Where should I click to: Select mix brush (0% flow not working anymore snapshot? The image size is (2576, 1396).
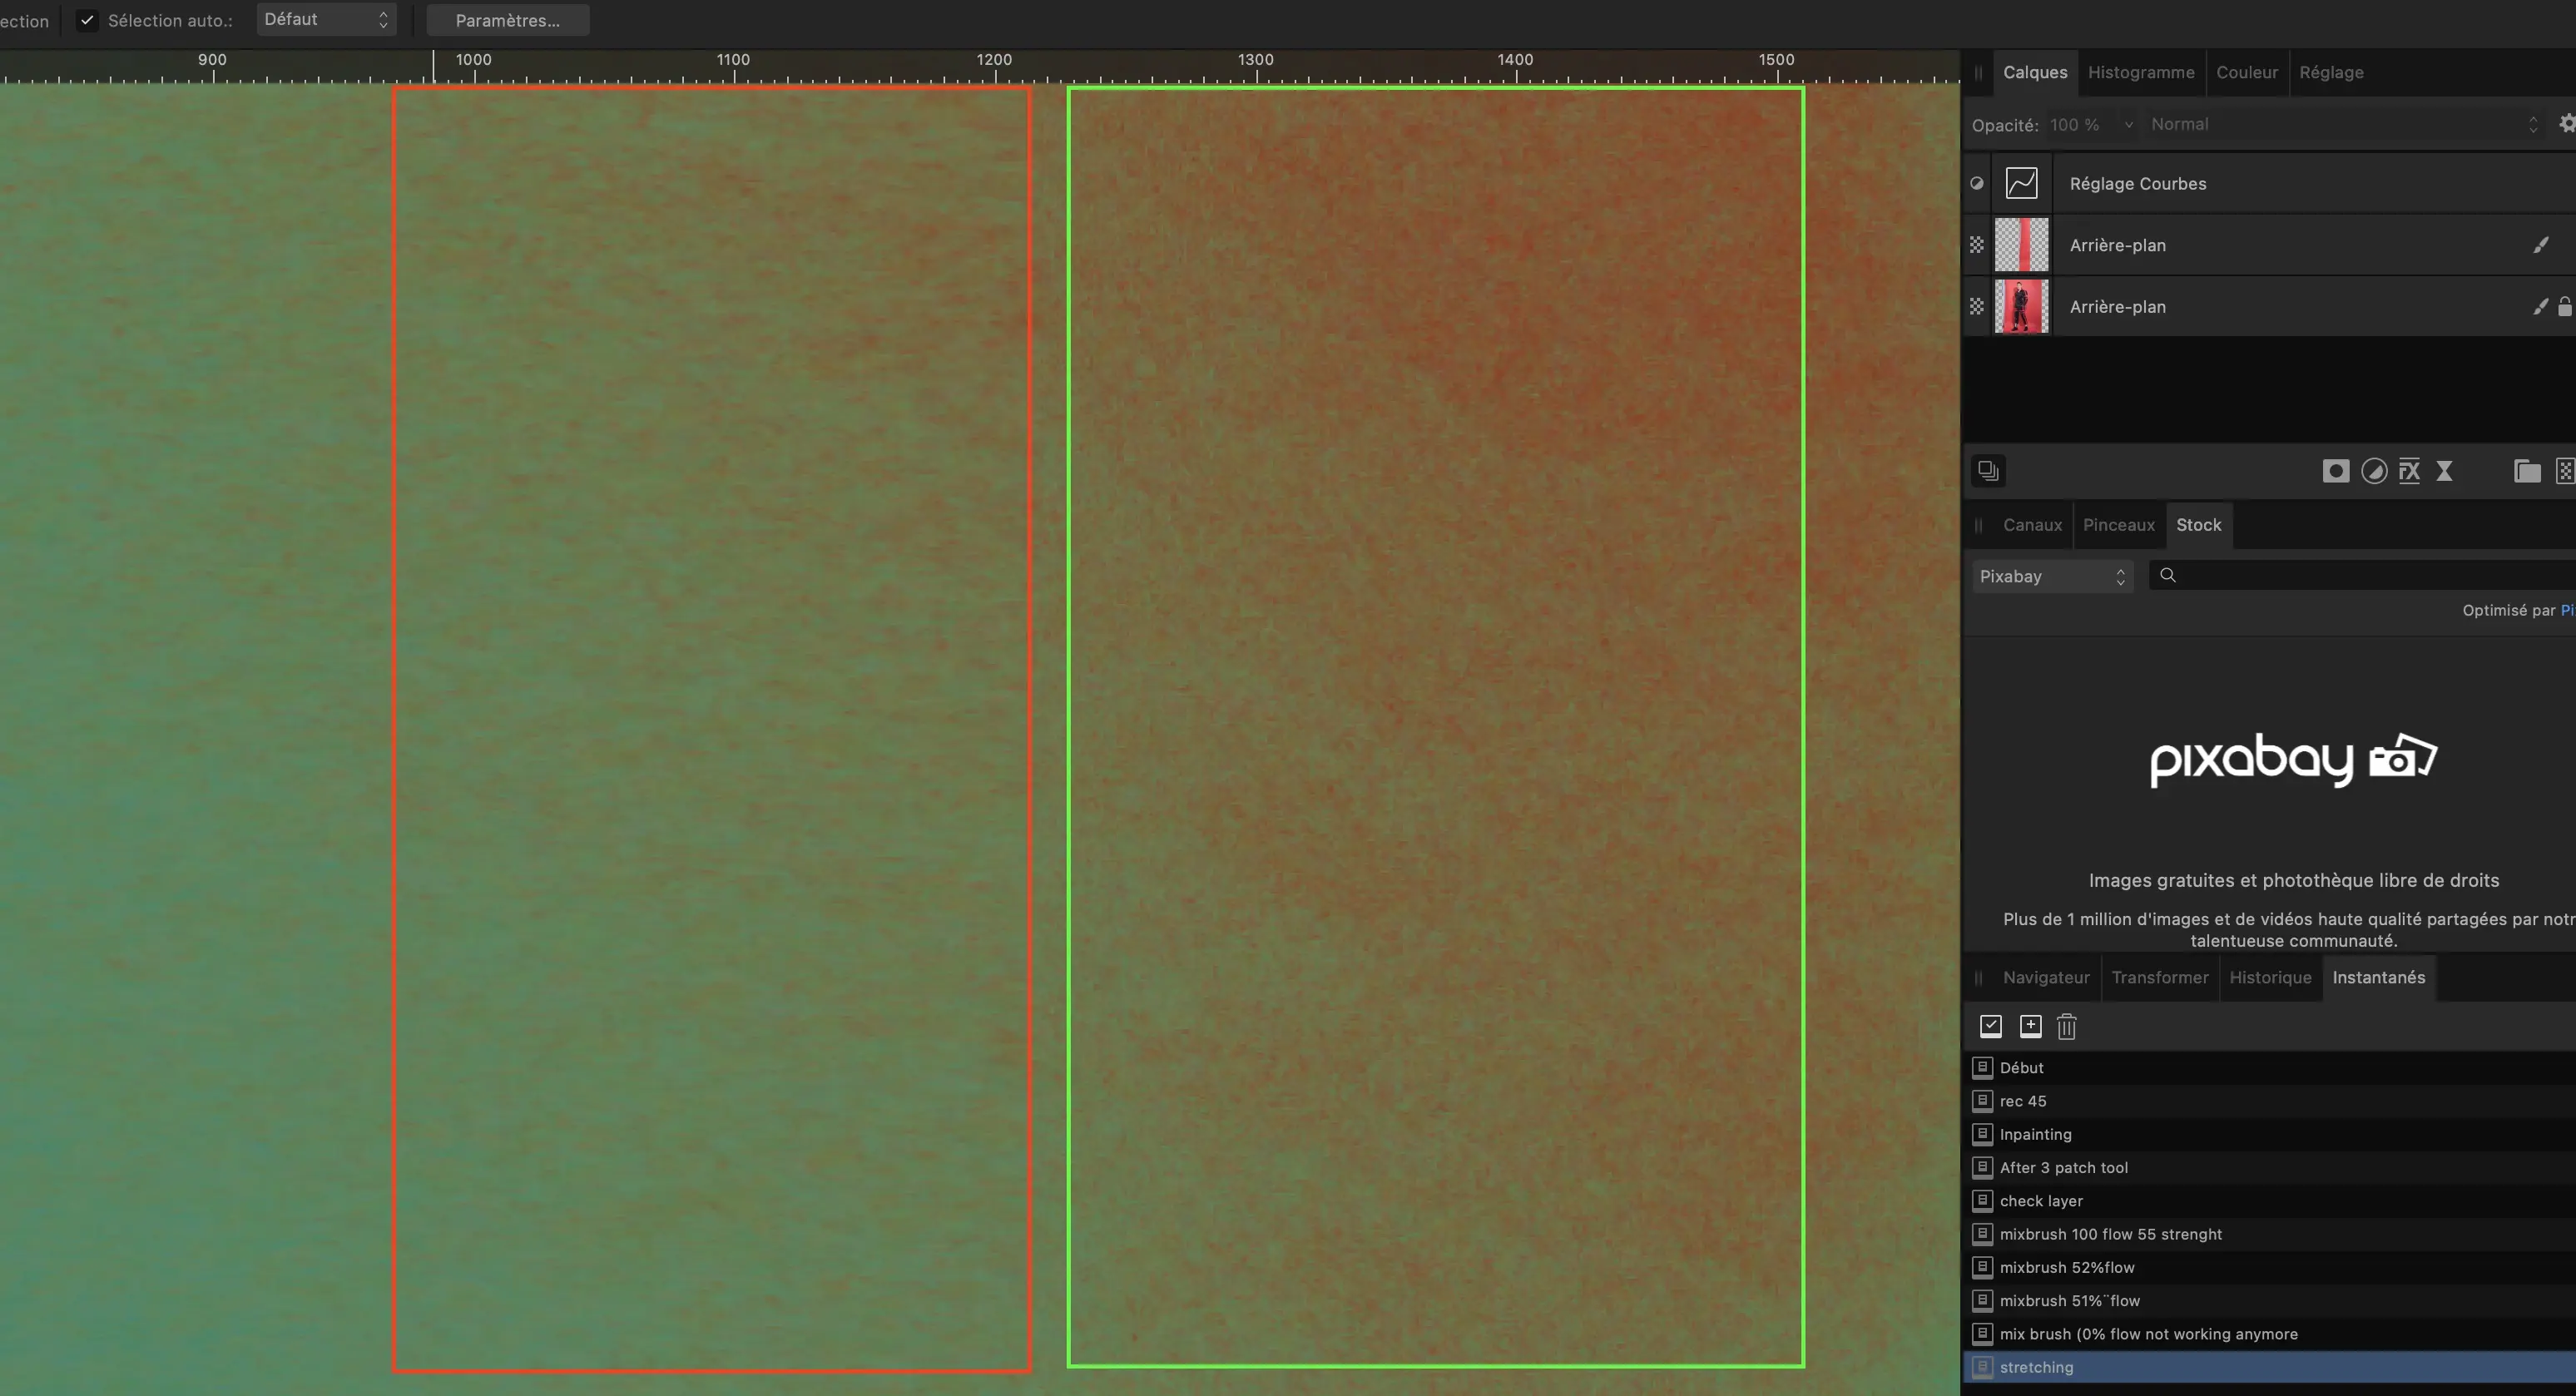coord(2270,1334)
